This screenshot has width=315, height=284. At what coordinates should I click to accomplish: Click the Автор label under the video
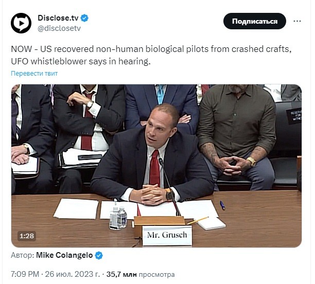click(23, 255)
